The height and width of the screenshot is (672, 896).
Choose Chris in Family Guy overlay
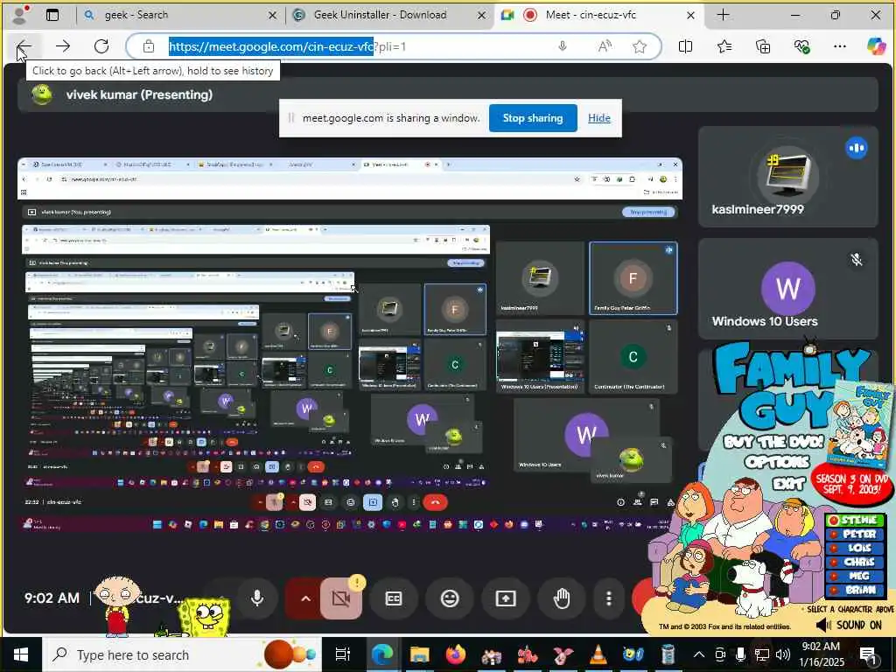pos(856,562)
